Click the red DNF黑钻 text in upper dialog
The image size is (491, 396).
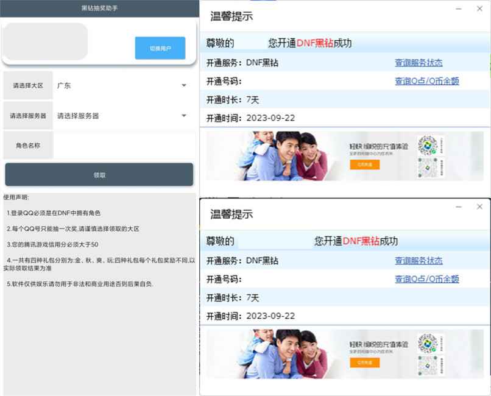315,43
